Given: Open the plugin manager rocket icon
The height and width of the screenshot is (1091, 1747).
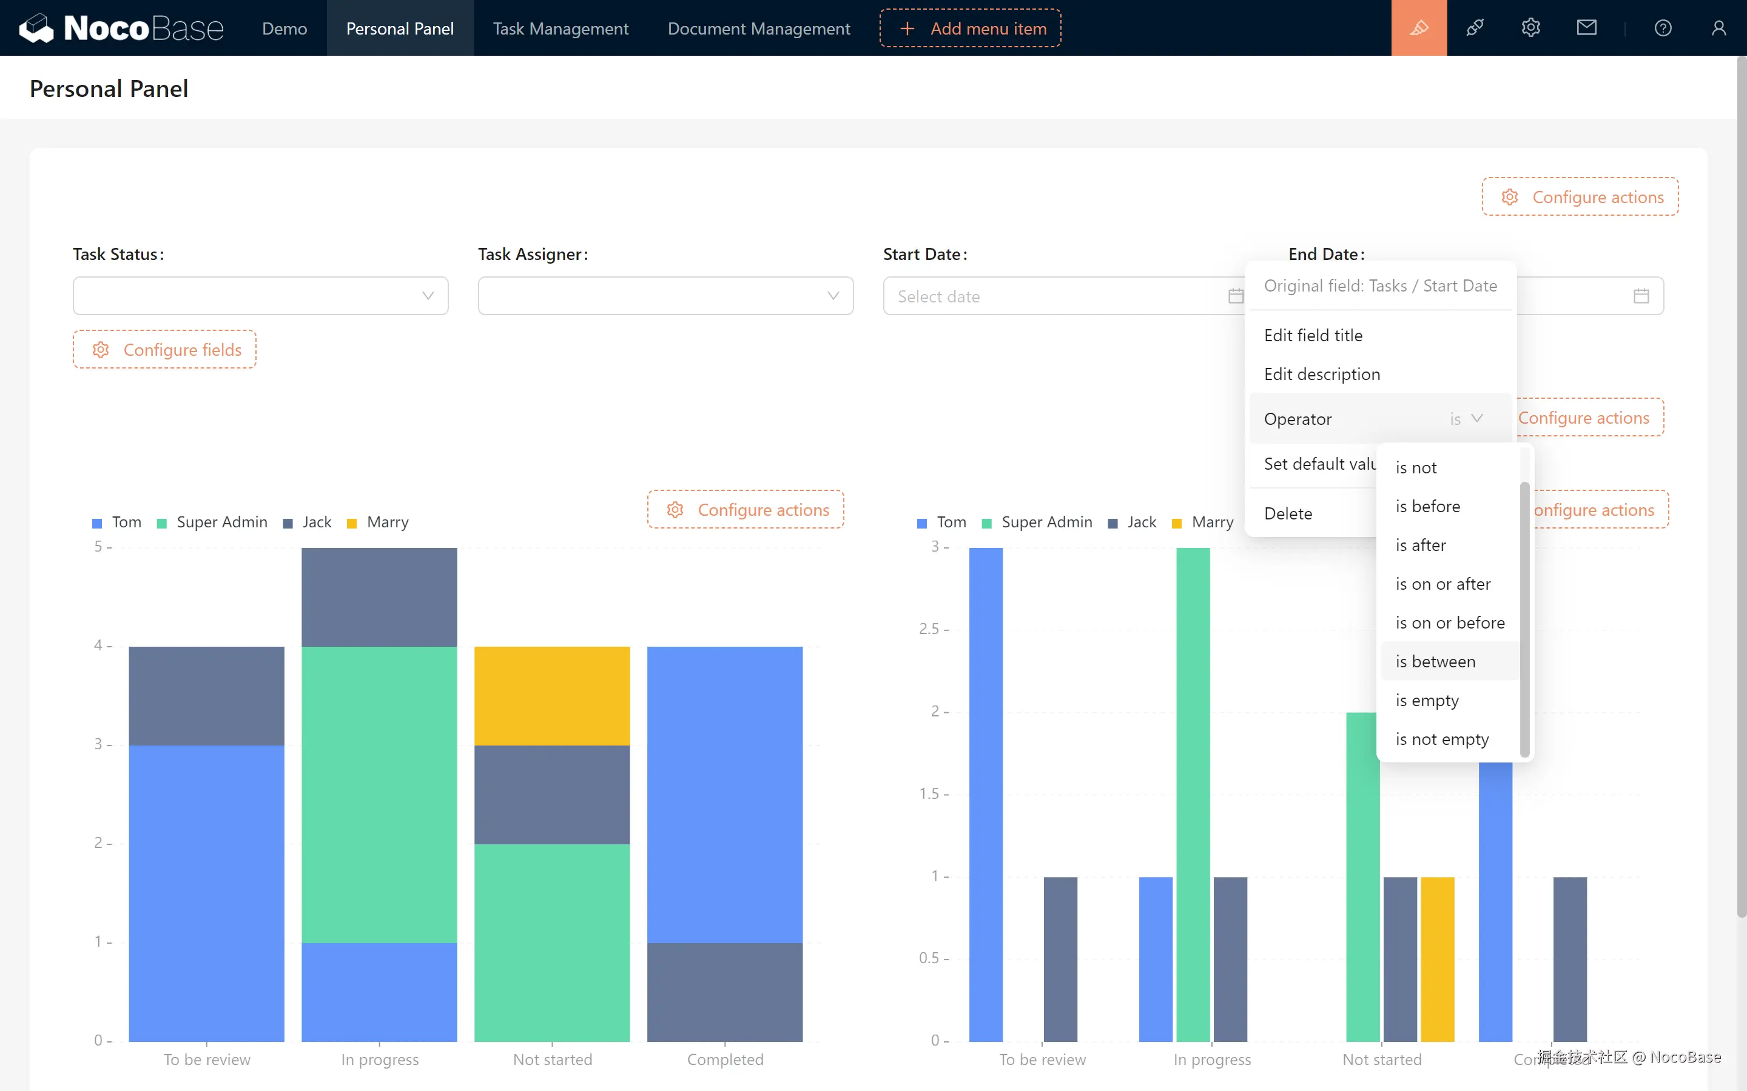Looking at the screenshot, I should pyautogui.click(x=1475, y=28).
